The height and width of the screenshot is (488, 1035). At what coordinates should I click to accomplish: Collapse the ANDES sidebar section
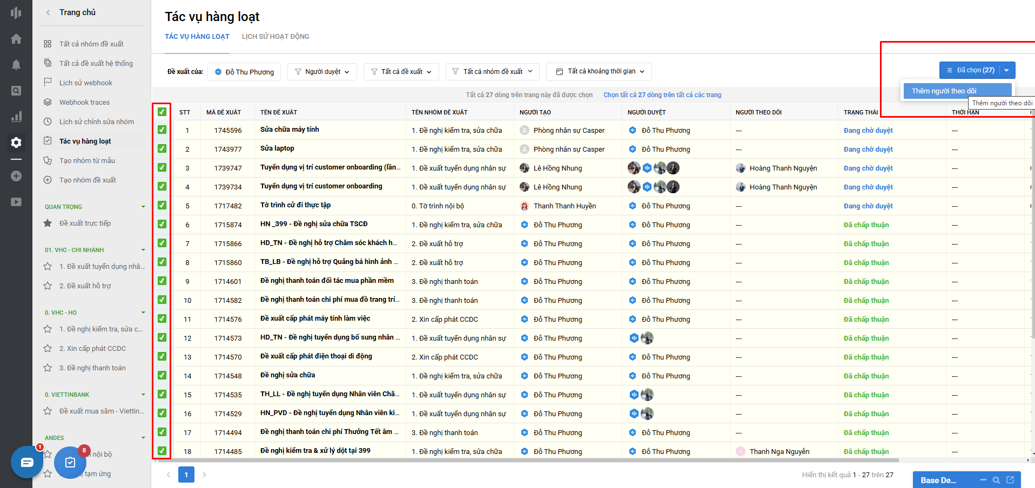tap(143, 438)
